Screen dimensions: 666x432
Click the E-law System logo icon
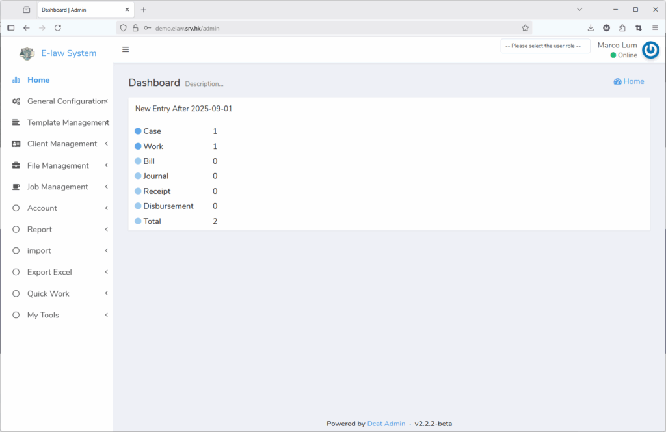[x=27, y=53]
